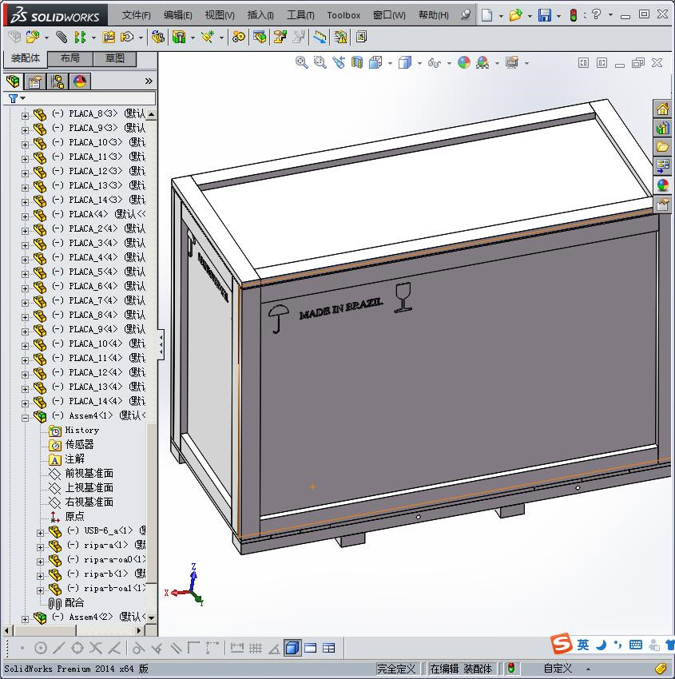Toggle the four-viewport layout button in bottom toolbar
Screen dimensions: 675x679
pyautogui.click(x=328, y=648)
